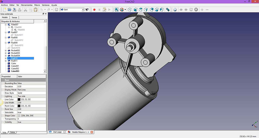
Task: Collapse the Pad009 tree node
Action: (x=6, y=43)
